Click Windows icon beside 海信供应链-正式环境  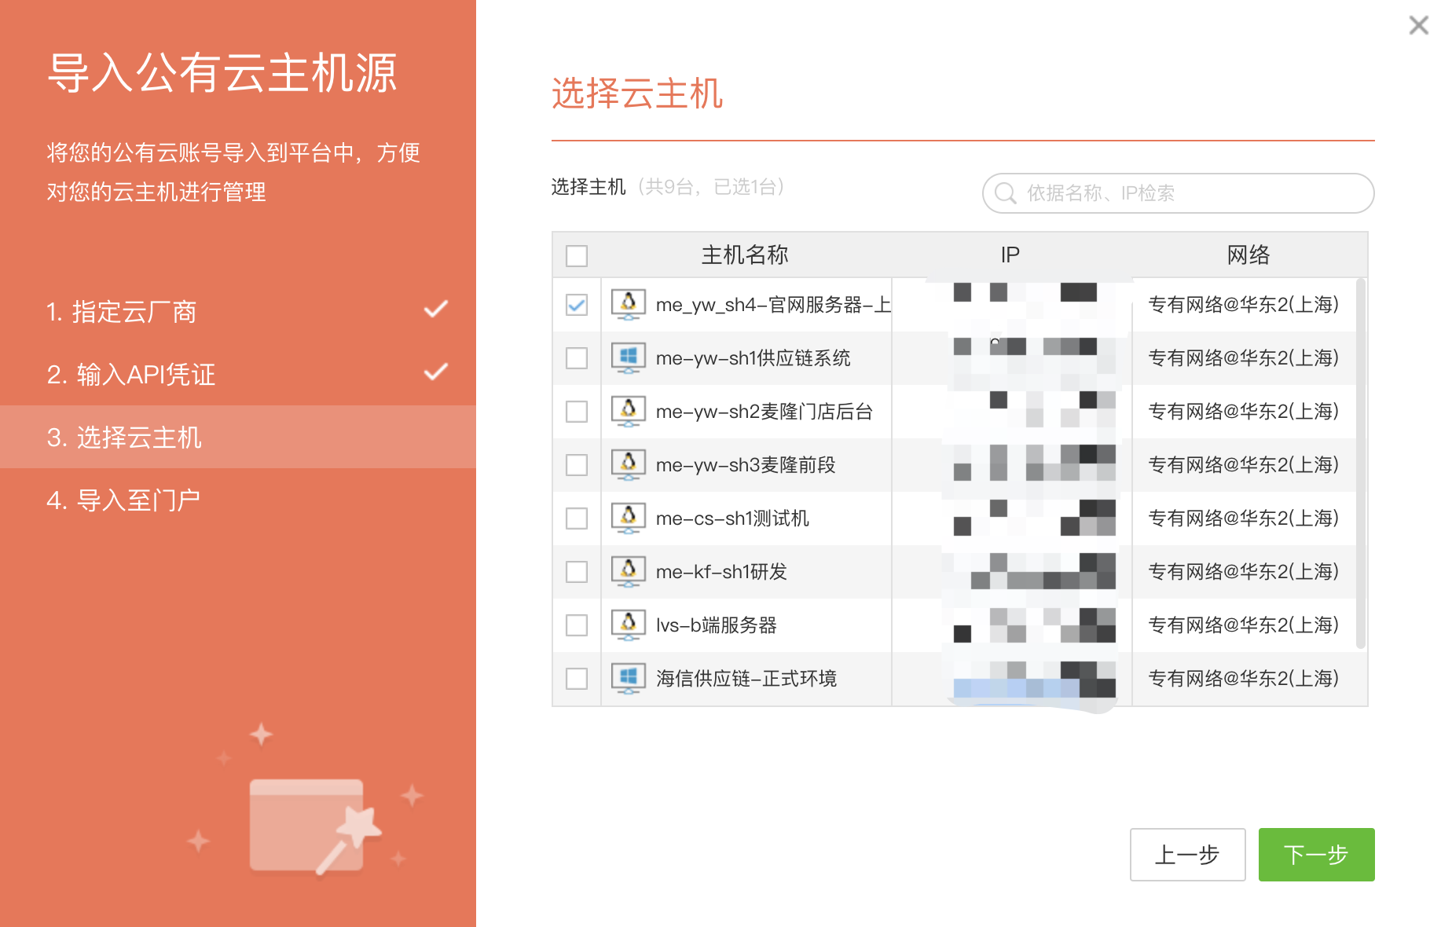pos(628,678)
